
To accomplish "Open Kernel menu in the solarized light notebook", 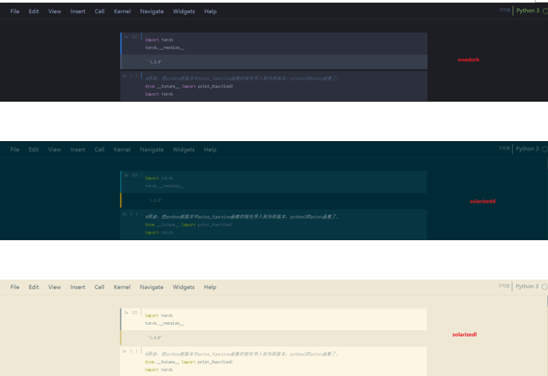I will (122, 287).
